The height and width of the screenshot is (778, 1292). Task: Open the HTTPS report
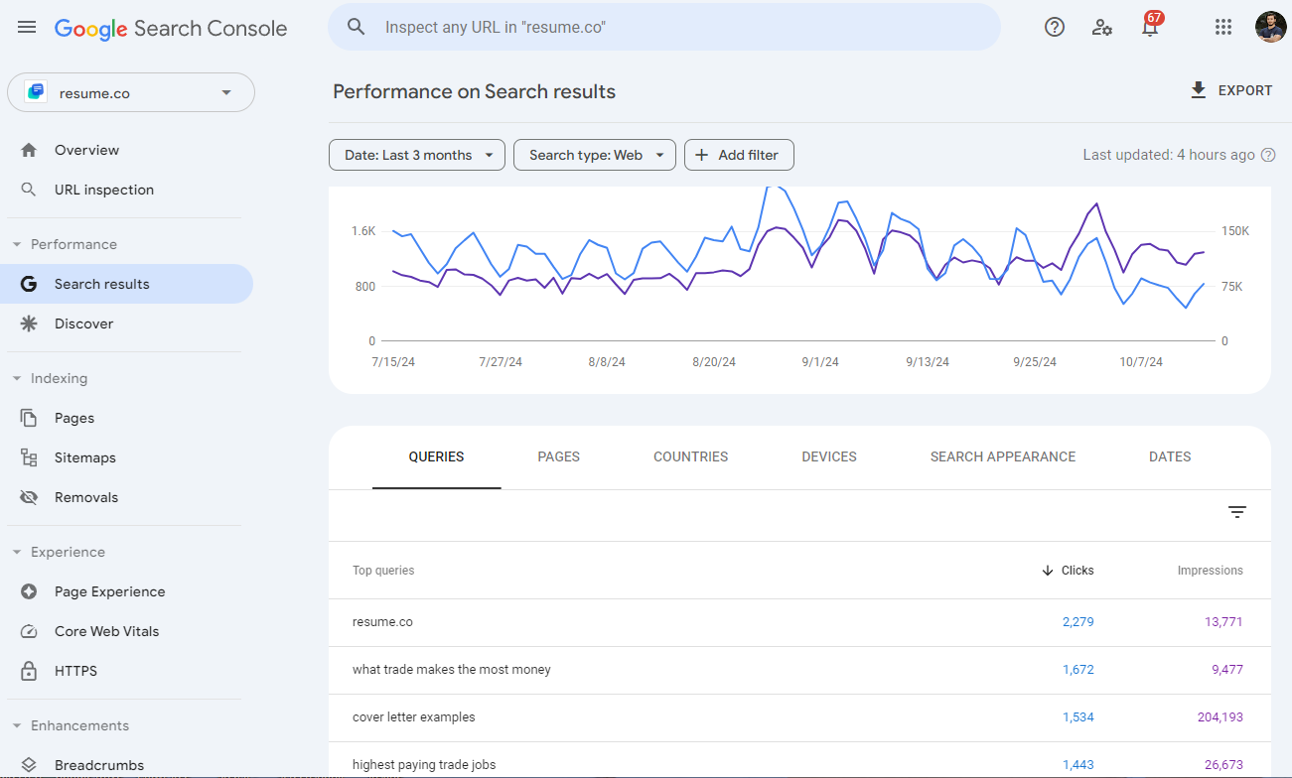tap(76, 670)
